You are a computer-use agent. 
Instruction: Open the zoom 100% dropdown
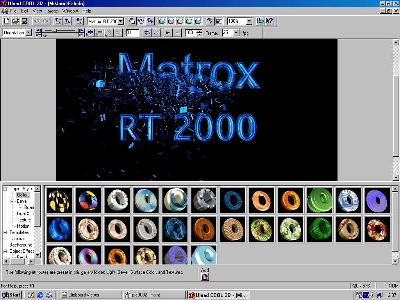point(249,21)
